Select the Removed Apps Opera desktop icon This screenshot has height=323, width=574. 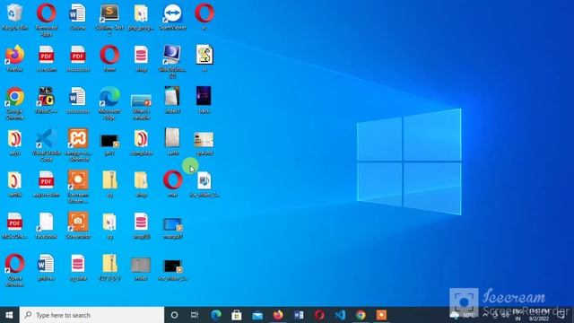pos(47,20)
